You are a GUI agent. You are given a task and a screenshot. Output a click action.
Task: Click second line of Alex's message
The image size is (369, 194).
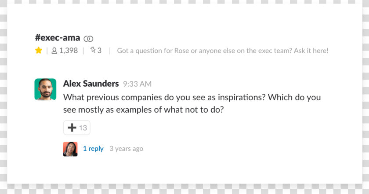pos(143,110)
